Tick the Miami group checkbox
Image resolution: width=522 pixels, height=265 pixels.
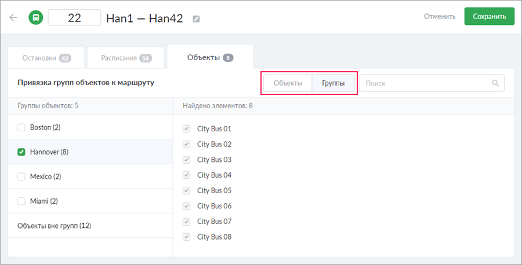point(21,201)
